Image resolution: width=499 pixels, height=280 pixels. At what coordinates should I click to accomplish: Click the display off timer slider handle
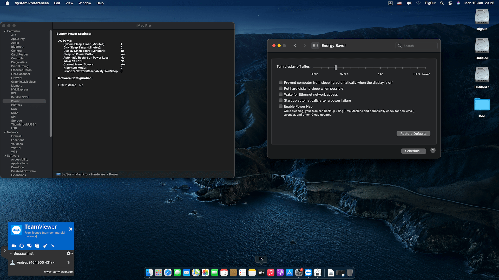click(336, 68)
